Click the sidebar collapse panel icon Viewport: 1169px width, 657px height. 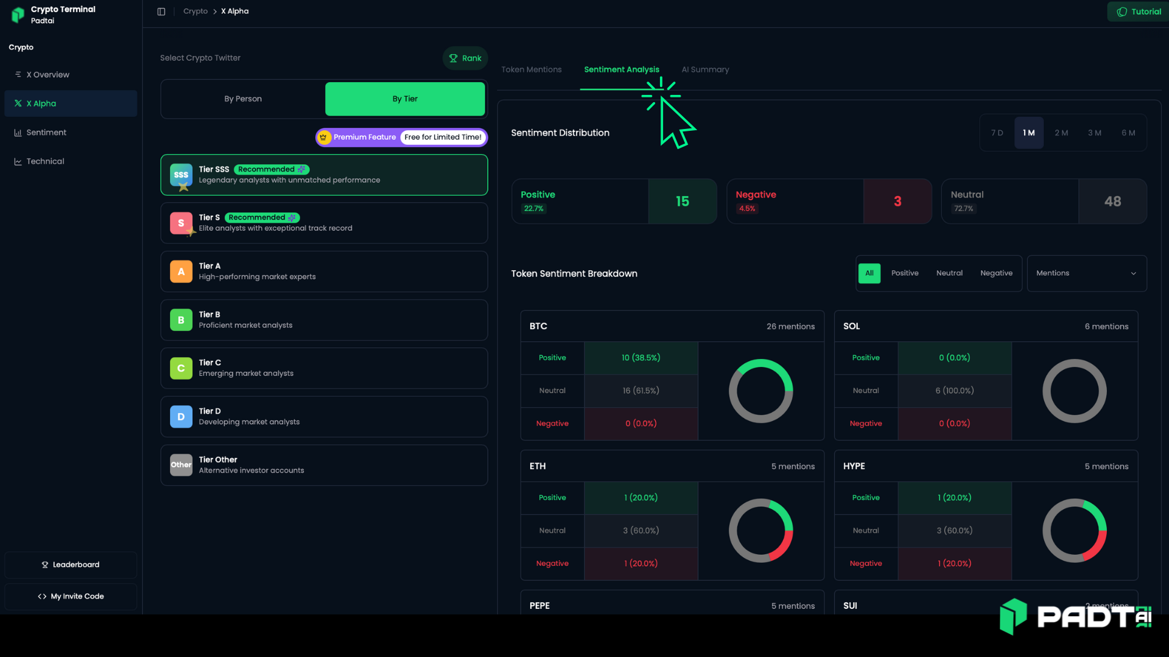(x=161, y=12)
